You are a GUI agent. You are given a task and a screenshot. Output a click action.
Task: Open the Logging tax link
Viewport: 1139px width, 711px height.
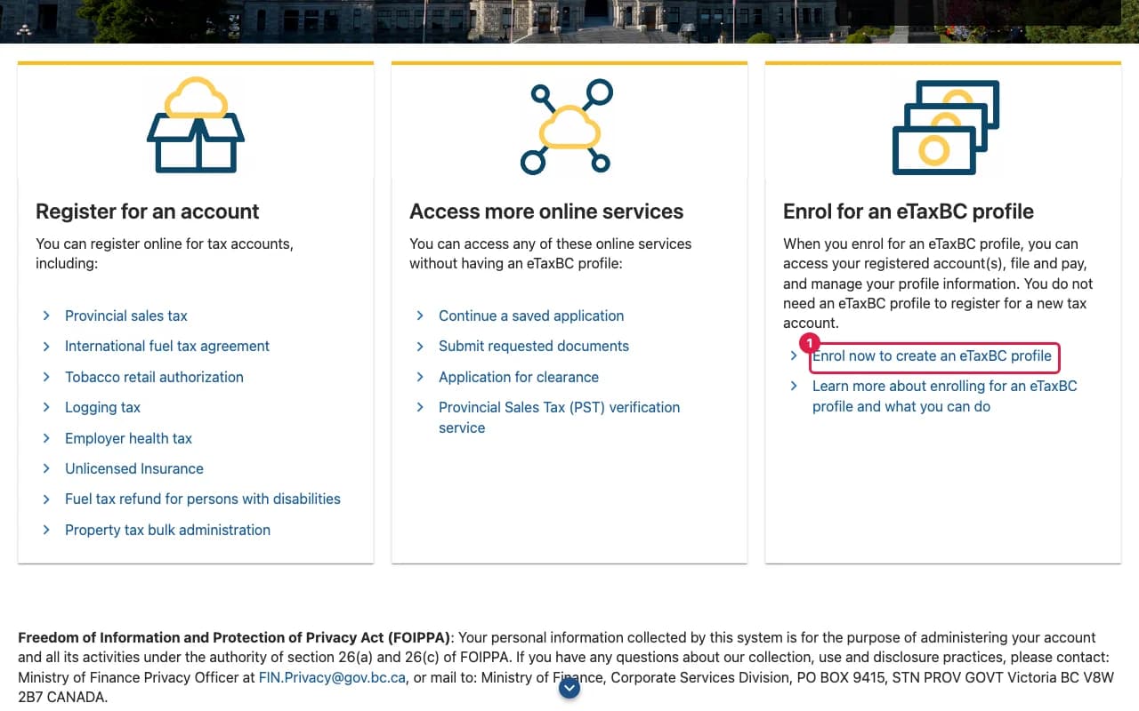tap(102, 407)
